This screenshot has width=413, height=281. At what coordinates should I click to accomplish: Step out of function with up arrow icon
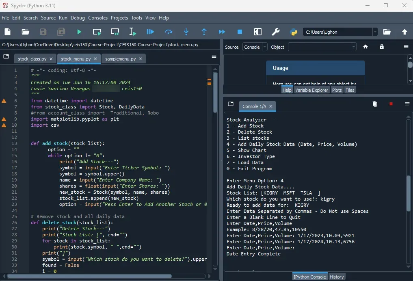pyautogui.click(x=204, y=32)
